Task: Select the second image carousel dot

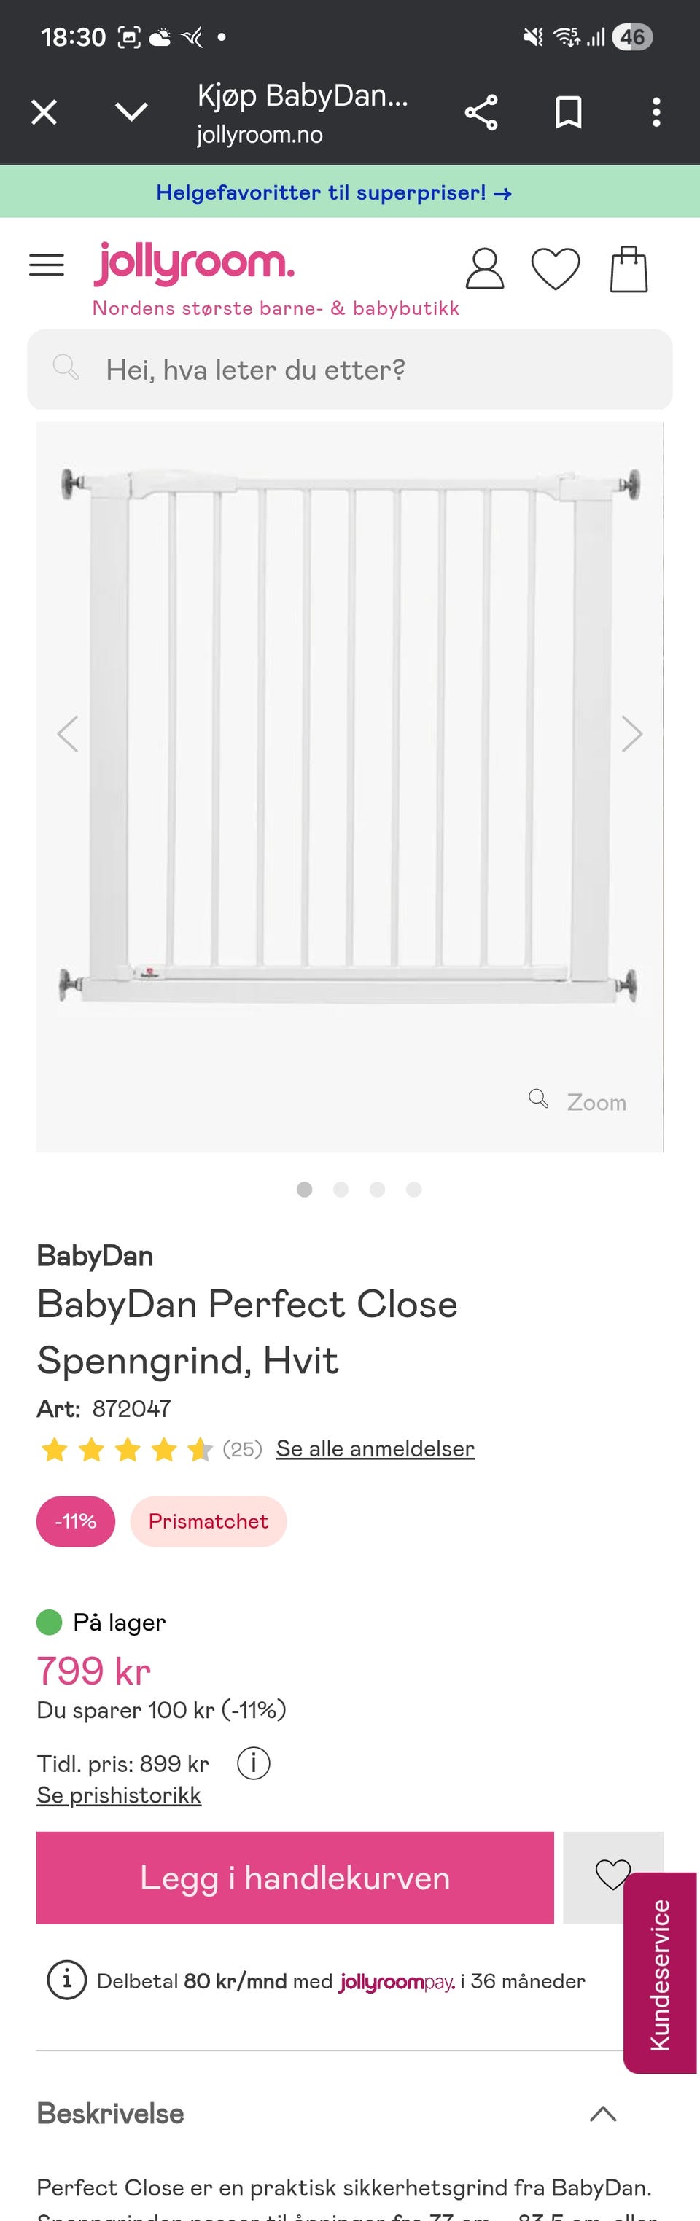Action: [341, 1190]
